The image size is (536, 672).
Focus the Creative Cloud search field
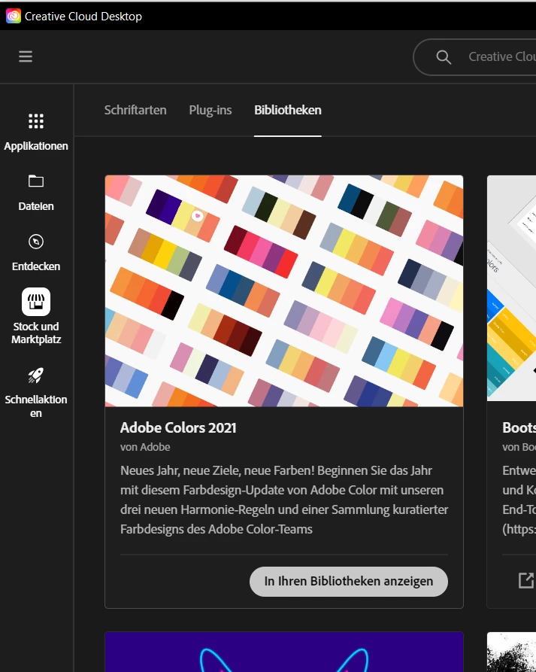tap(475, 57)
